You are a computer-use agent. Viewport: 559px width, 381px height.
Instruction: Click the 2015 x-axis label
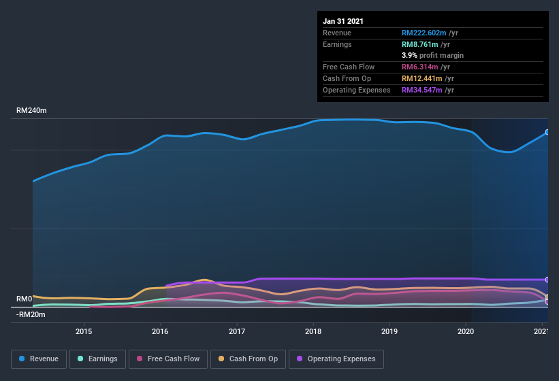(84, 331)
